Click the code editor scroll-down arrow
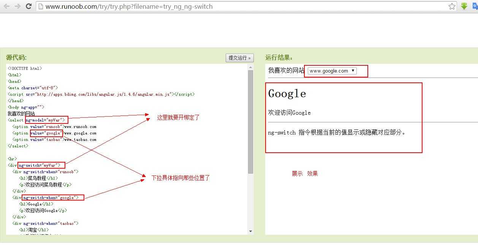The width and height of the screenshot is (478, 245). (250, 231)
